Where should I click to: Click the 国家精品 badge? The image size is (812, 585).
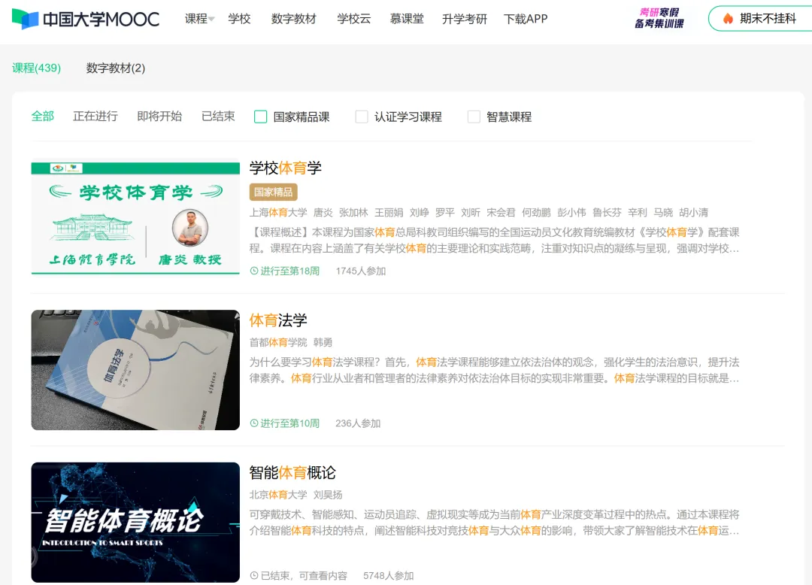[274, 192]
